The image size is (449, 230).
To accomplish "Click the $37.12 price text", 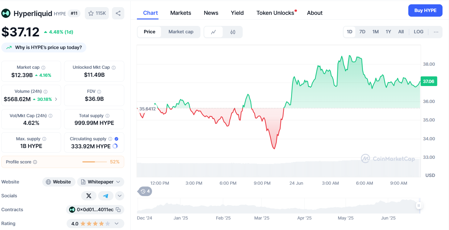I will [20, 32].
